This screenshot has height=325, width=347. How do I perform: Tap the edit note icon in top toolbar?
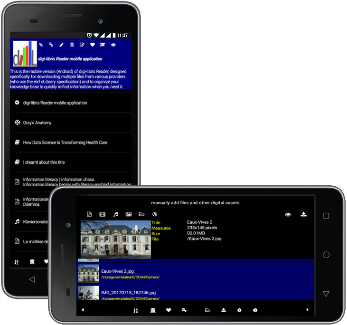click(x=82, y=45)
